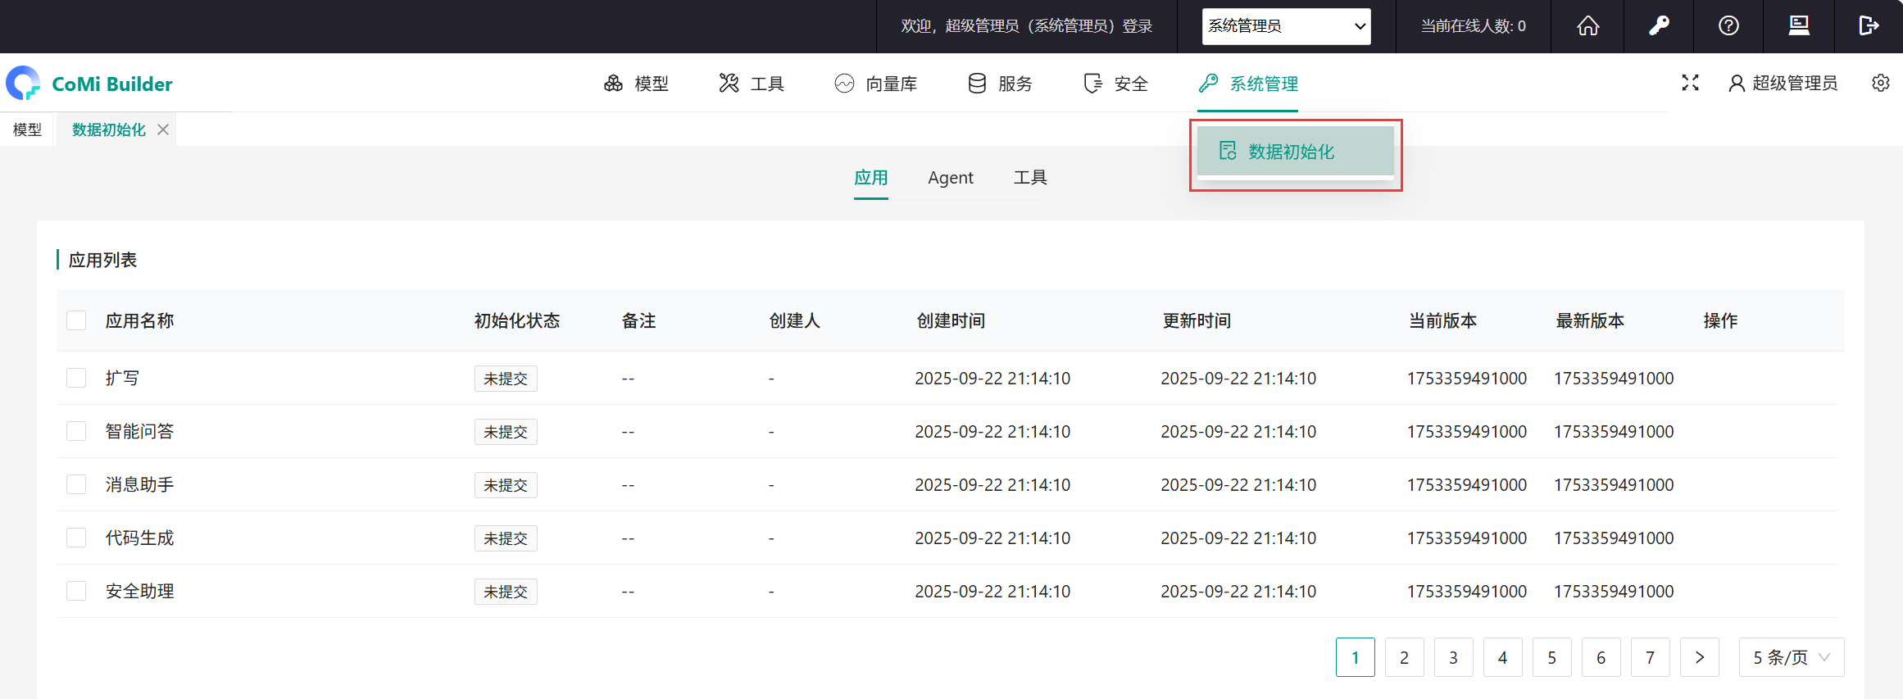
Task: Click the computer monitor icon in top bar
Action: 1798,26
